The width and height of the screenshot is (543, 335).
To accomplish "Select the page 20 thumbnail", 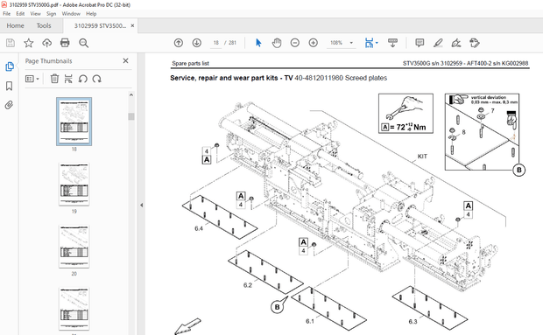I will [x=74, y=247].
